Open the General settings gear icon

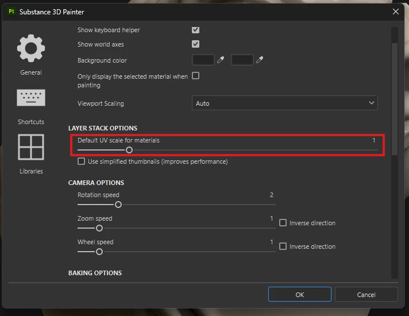click(31, 48)
